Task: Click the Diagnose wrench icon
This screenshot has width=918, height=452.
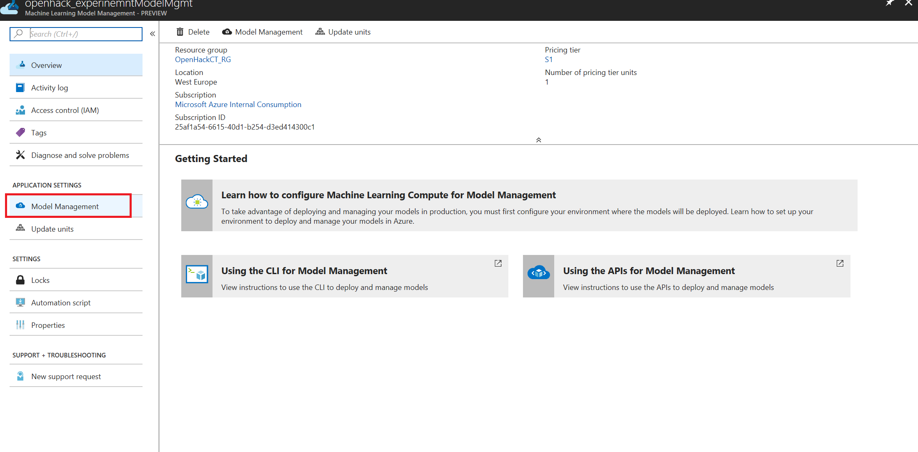Action: click(20, 155)
